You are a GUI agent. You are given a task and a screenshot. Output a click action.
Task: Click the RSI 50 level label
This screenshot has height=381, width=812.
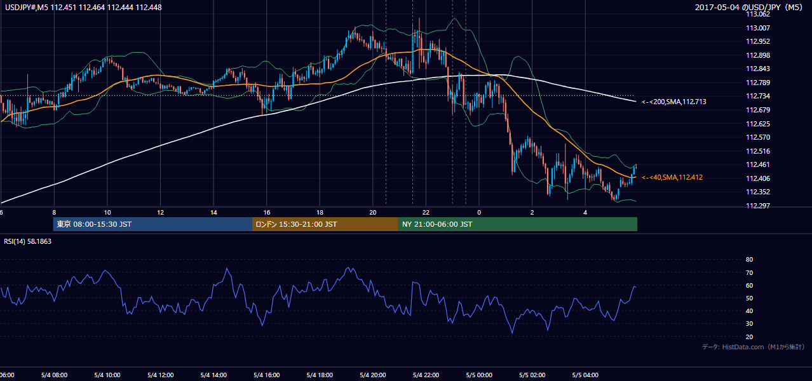click(749, 298)
